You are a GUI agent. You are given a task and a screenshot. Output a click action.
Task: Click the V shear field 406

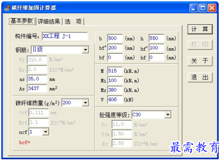[115, 99]
